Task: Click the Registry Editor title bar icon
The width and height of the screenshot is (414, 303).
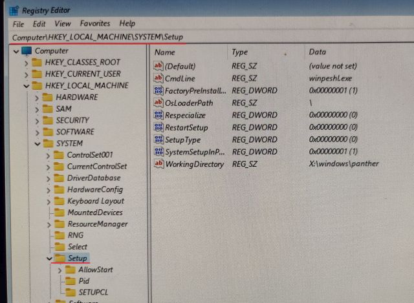Action: [x=14, y=10]
